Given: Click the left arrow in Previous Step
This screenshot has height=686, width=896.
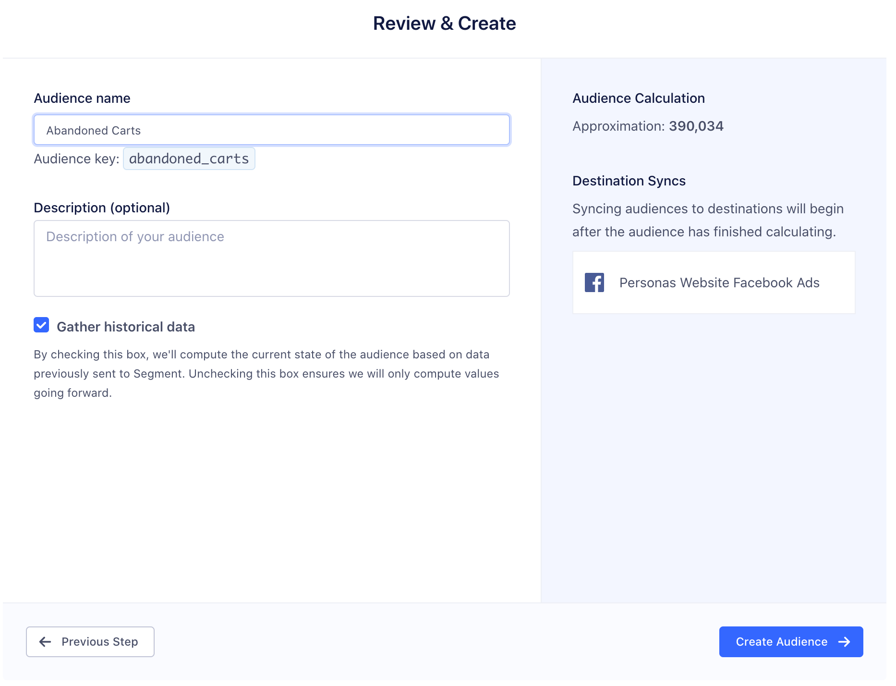Looking at the screenshot, I should pos(45,642).
